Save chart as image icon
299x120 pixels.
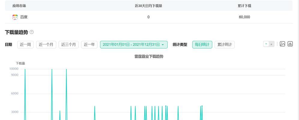click(282, 44)
